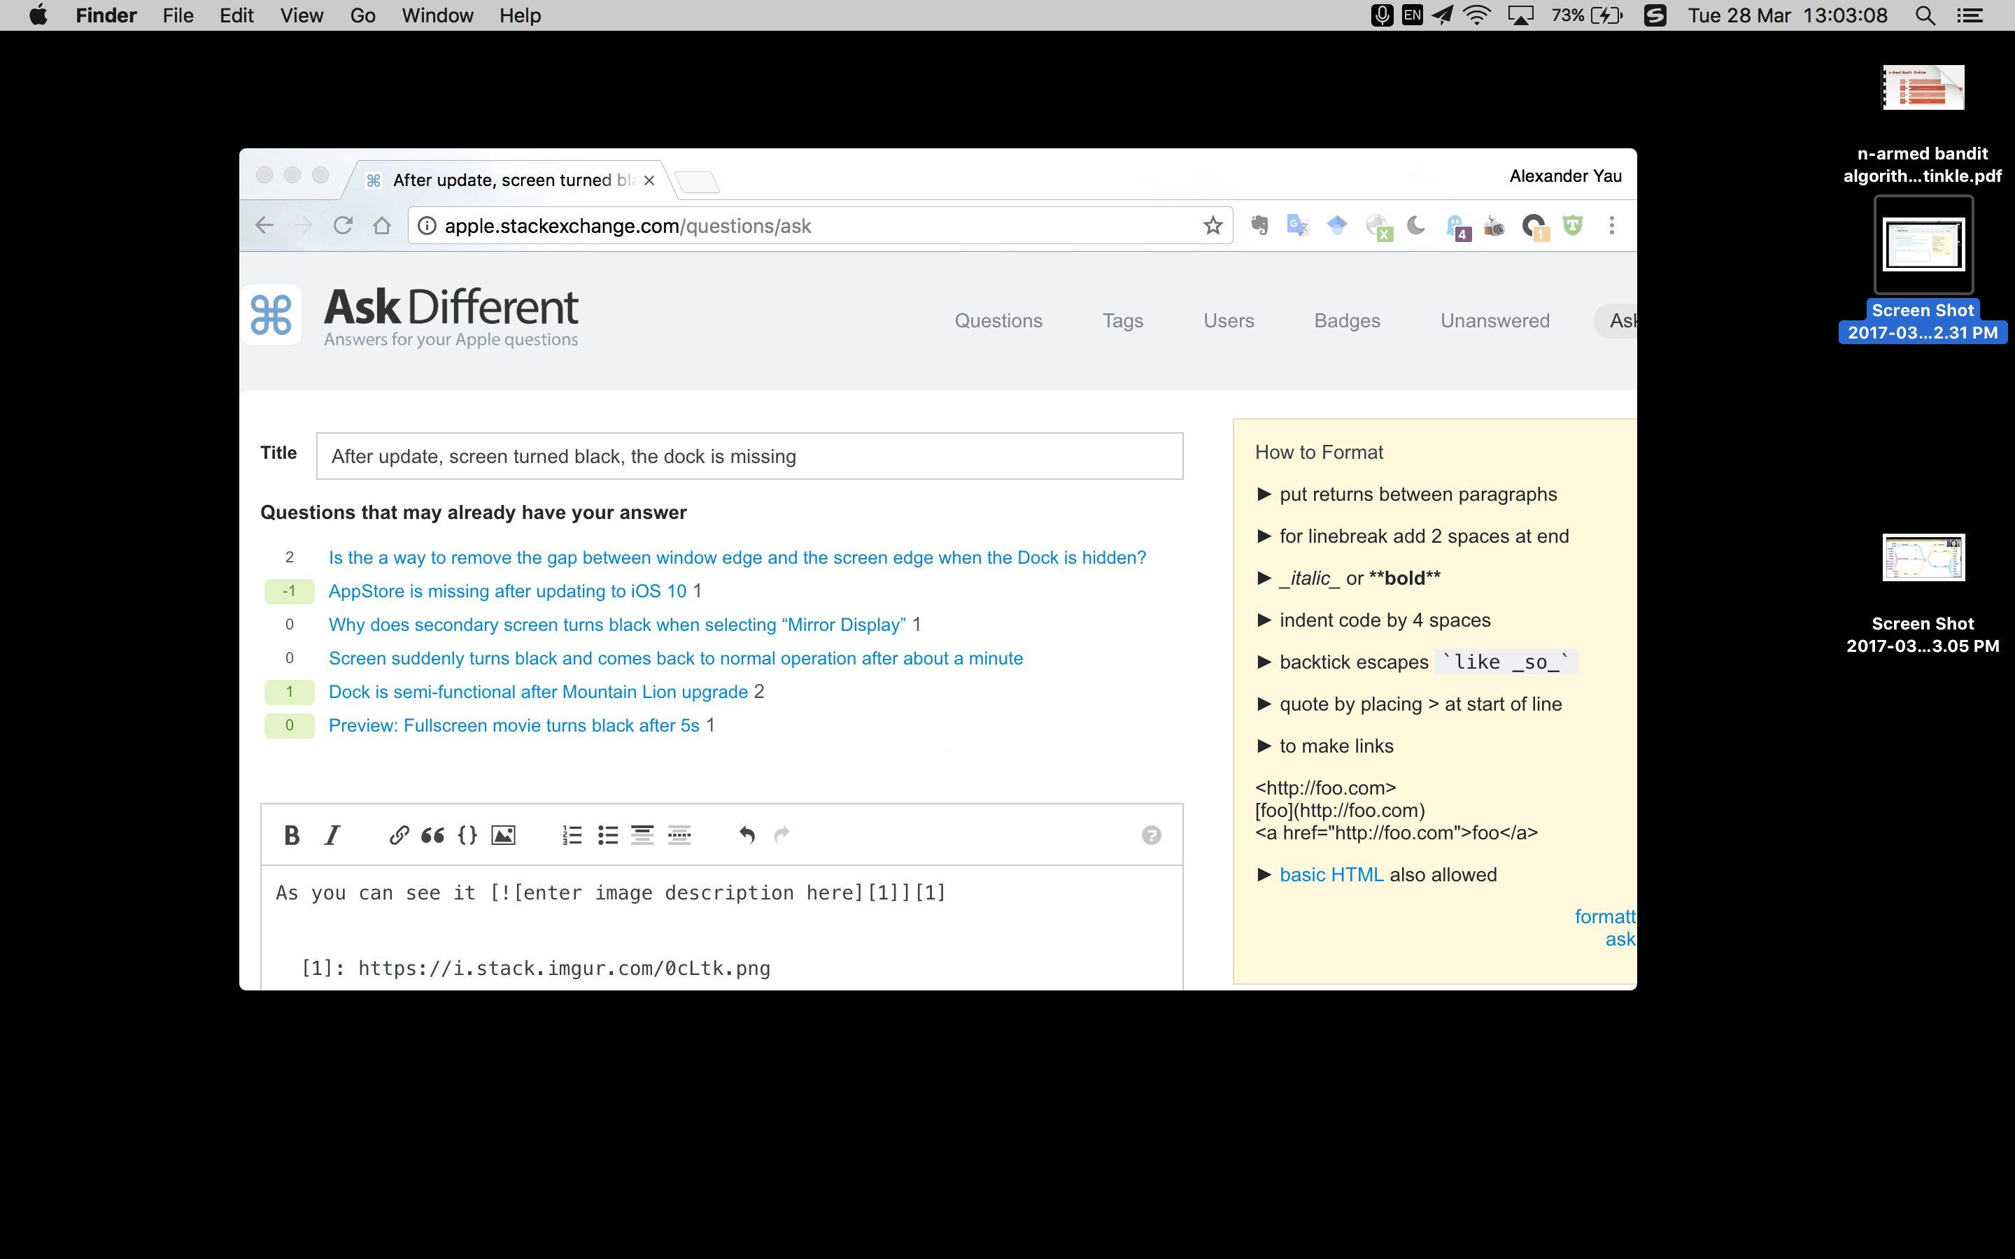Open the browser home page icon
This screenshot has height=1259, width=2015.
pos(382,226)
